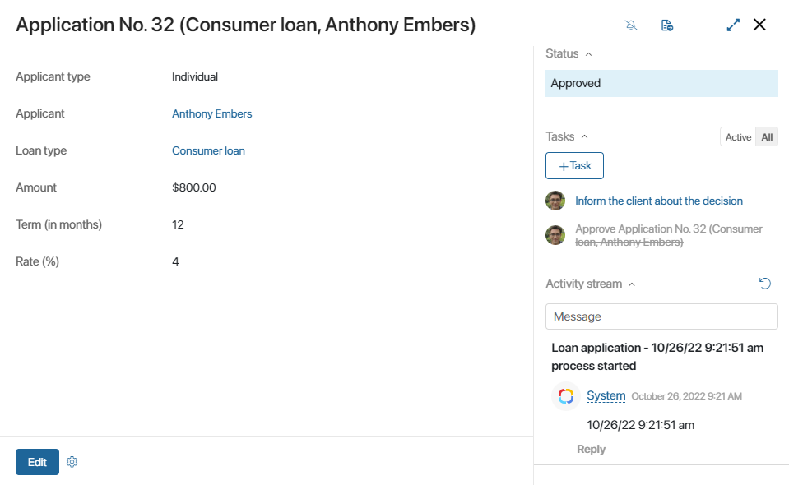
Task: Open settings gear next to Edit
Action: (72, 462)
